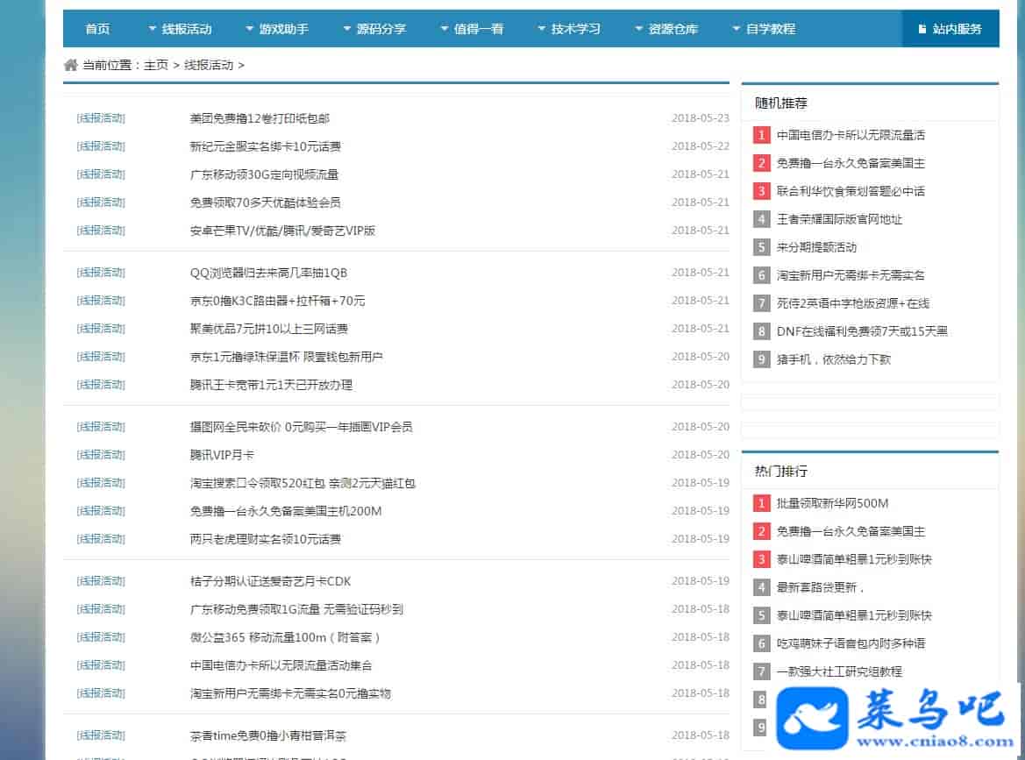Open the 技术学习 nav menu label

tap(576, 29)
